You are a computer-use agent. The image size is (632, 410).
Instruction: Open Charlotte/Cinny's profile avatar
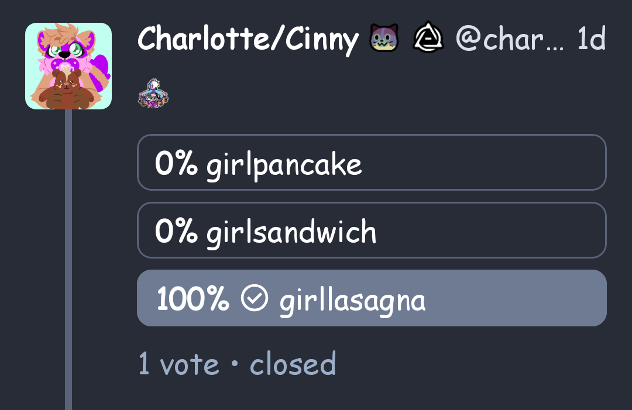coord(68,66)
